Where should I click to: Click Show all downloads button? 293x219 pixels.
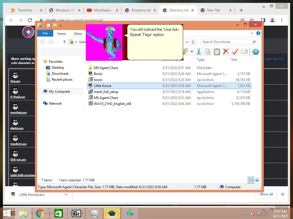[266, 194]
